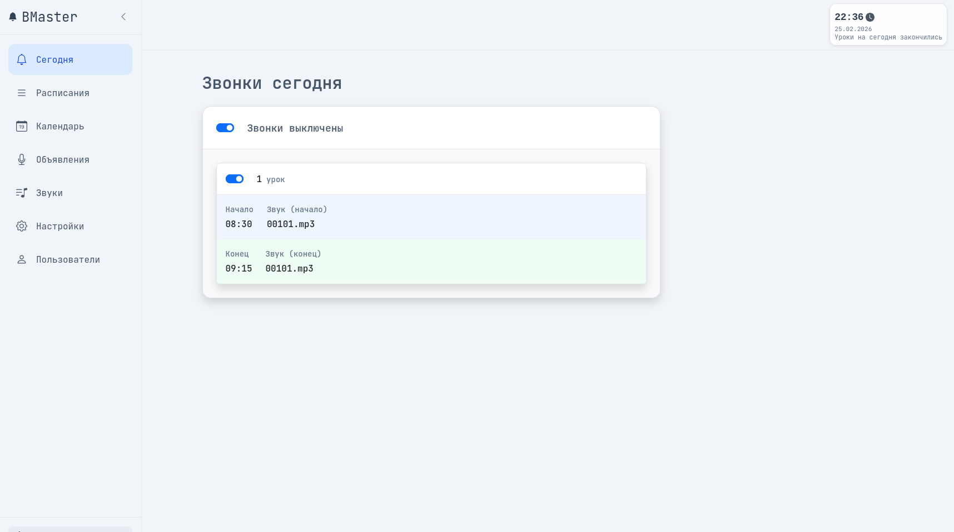
Task: Click the clock icon beside 22:36
Action: pyautogui.click(x=870, y=17)
